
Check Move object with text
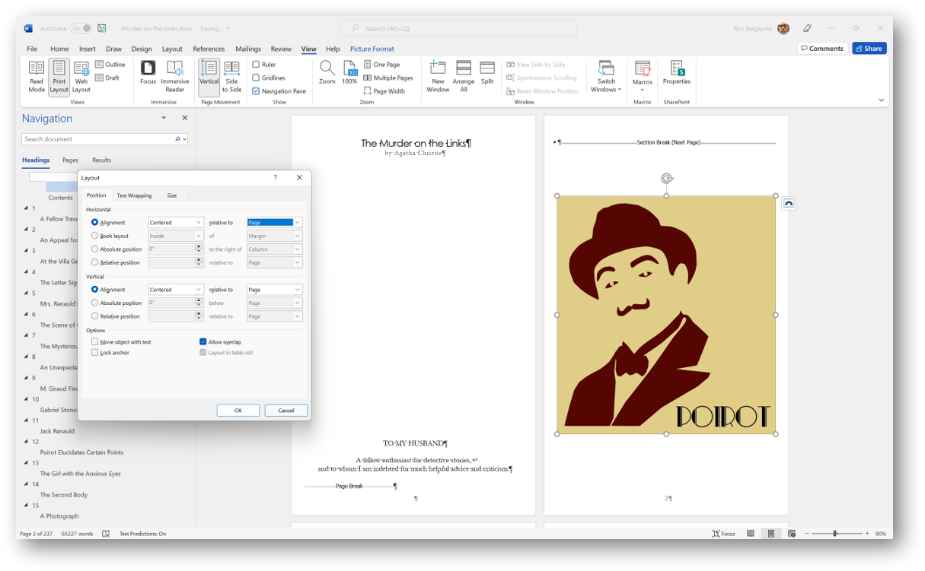[x=95, y=342]
